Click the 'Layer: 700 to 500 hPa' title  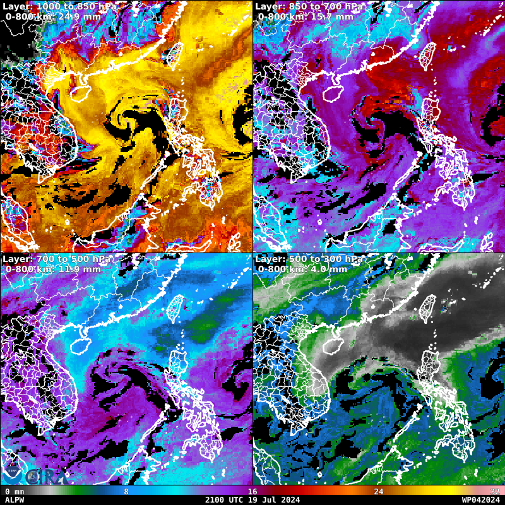pyautogui.click(x=56, y=259)
